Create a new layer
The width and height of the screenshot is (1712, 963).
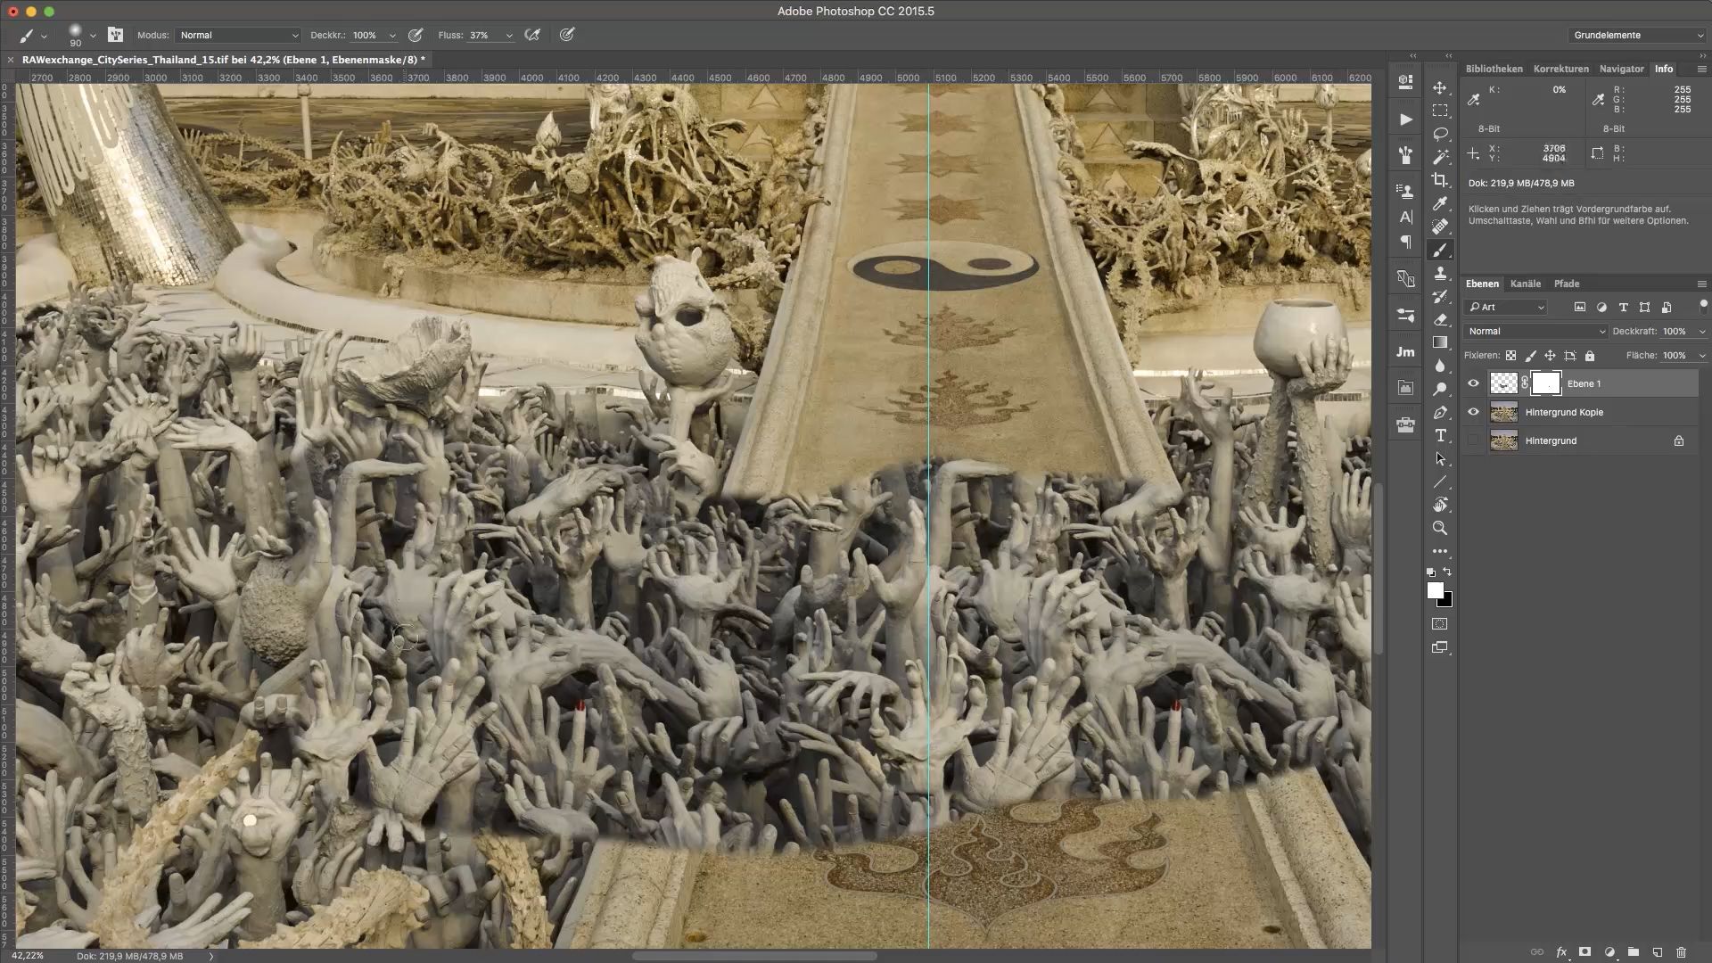pyautogui.click(x=1657, y=952)
